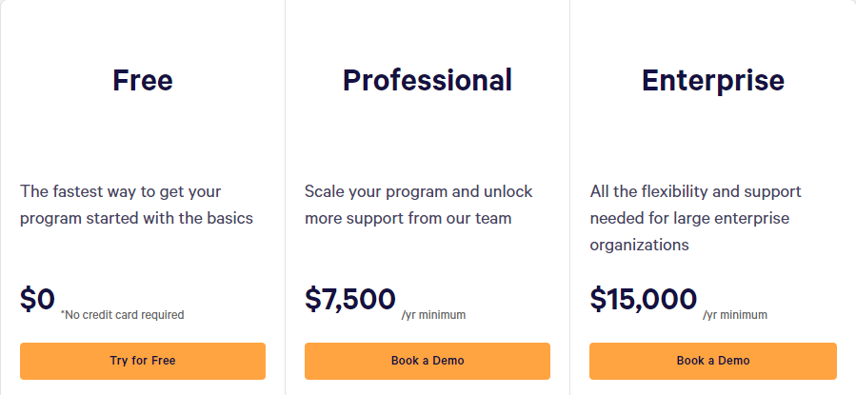
Task: Click the word 'organizations' in the Enterprise card
Action: 639,245
